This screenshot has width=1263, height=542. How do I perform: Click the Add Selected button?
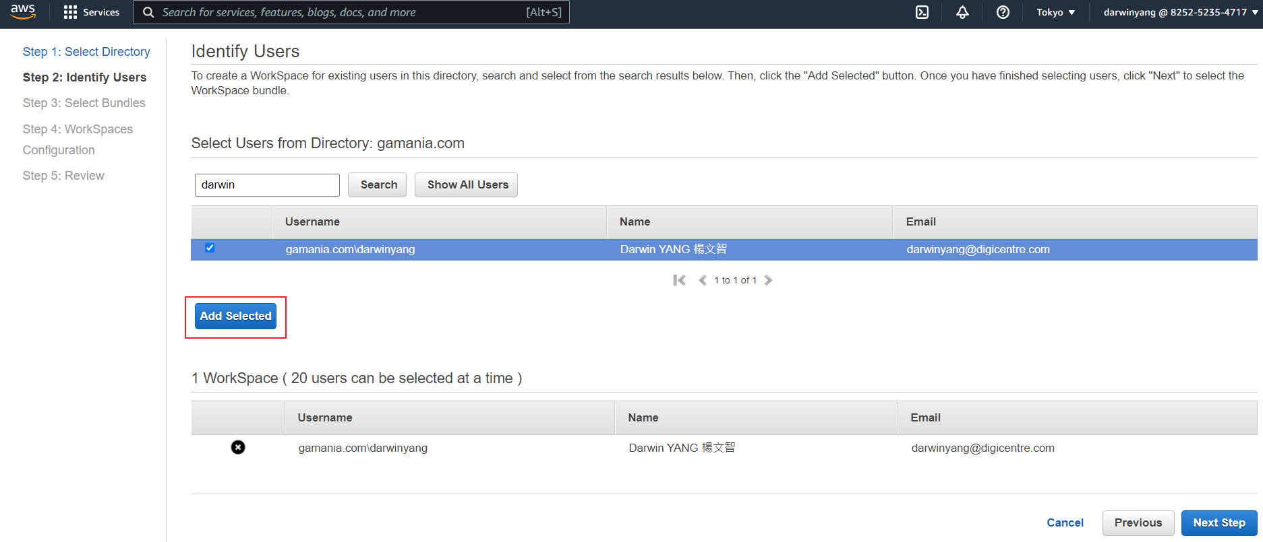click(235, 316)
